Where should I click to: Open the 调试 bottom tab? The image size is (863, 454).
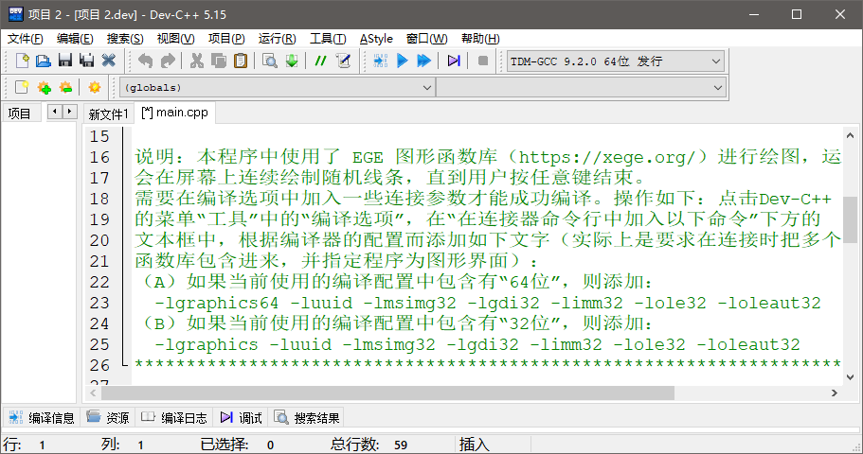point(241,418)
